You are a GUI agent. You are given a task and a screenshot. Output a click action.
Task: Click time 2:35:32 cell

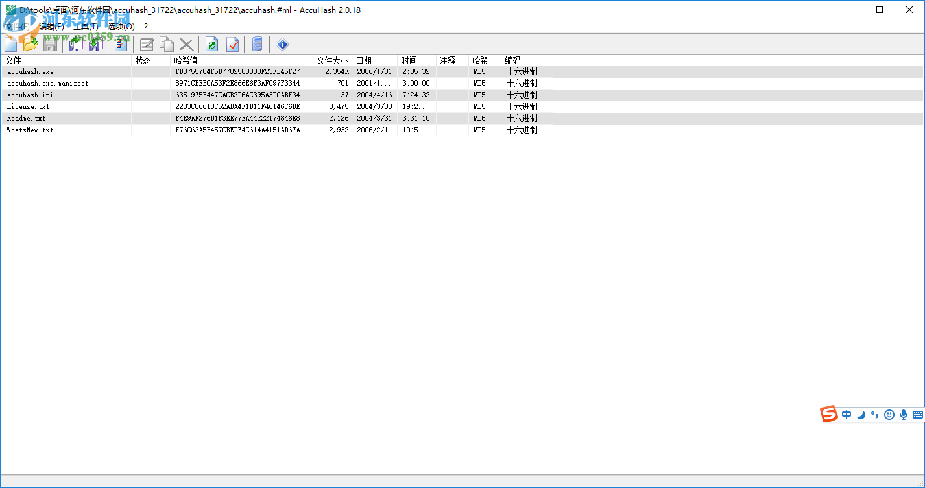[416, 72]
